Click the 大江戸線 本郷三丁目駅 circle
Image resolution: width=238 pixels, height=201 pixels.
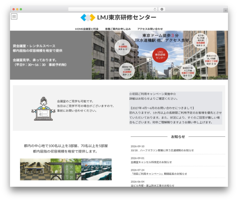pyautogui.click(x=188, y=72)
